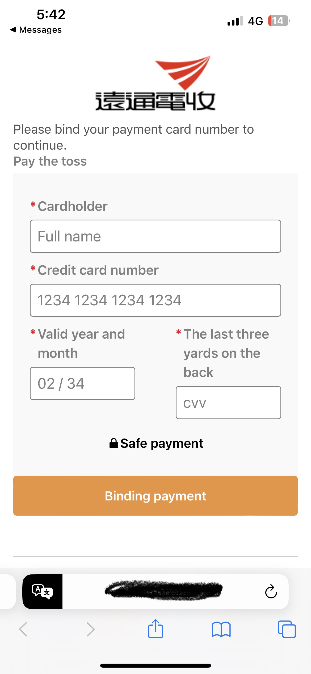Tap the battery indicator in status bar

point(279,21)
